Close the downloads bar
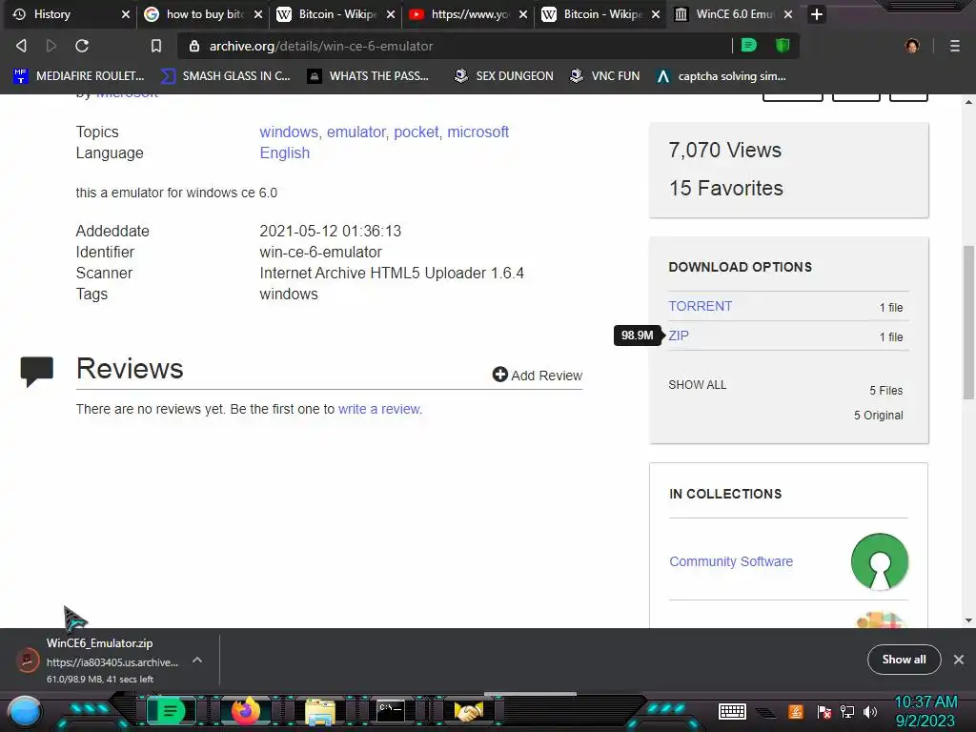 [959, 660]
